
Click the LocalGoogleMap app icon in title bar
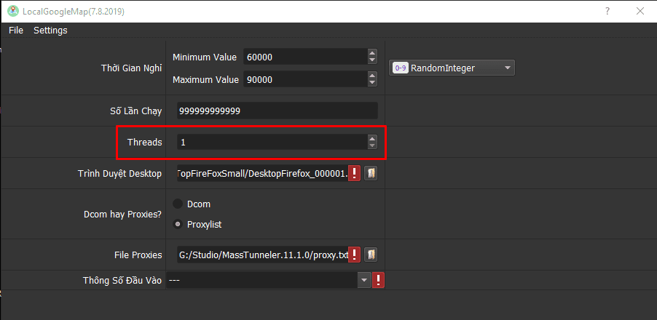[x=13, y=11]
